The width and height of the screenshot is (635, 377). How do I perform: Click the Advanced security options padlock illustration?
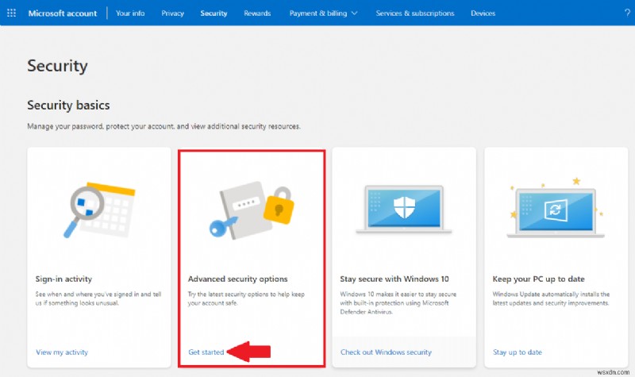(252, 210)
